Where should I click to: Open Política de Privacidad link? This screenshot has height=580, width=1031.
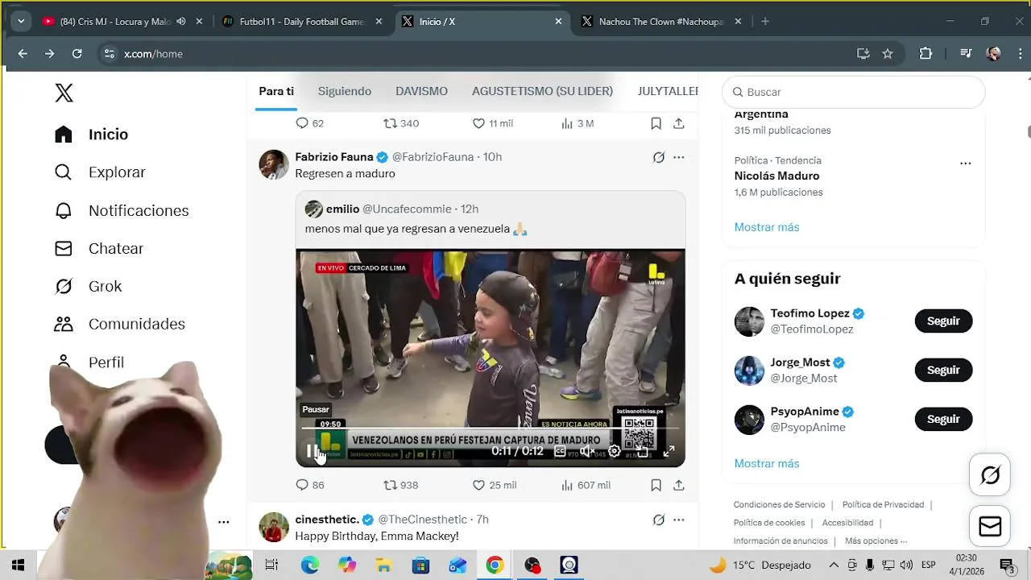tap(883, 504)
